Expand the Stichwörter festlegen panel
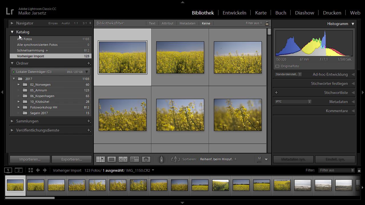This screenshot has height=205, width=365. coord(353,83)
